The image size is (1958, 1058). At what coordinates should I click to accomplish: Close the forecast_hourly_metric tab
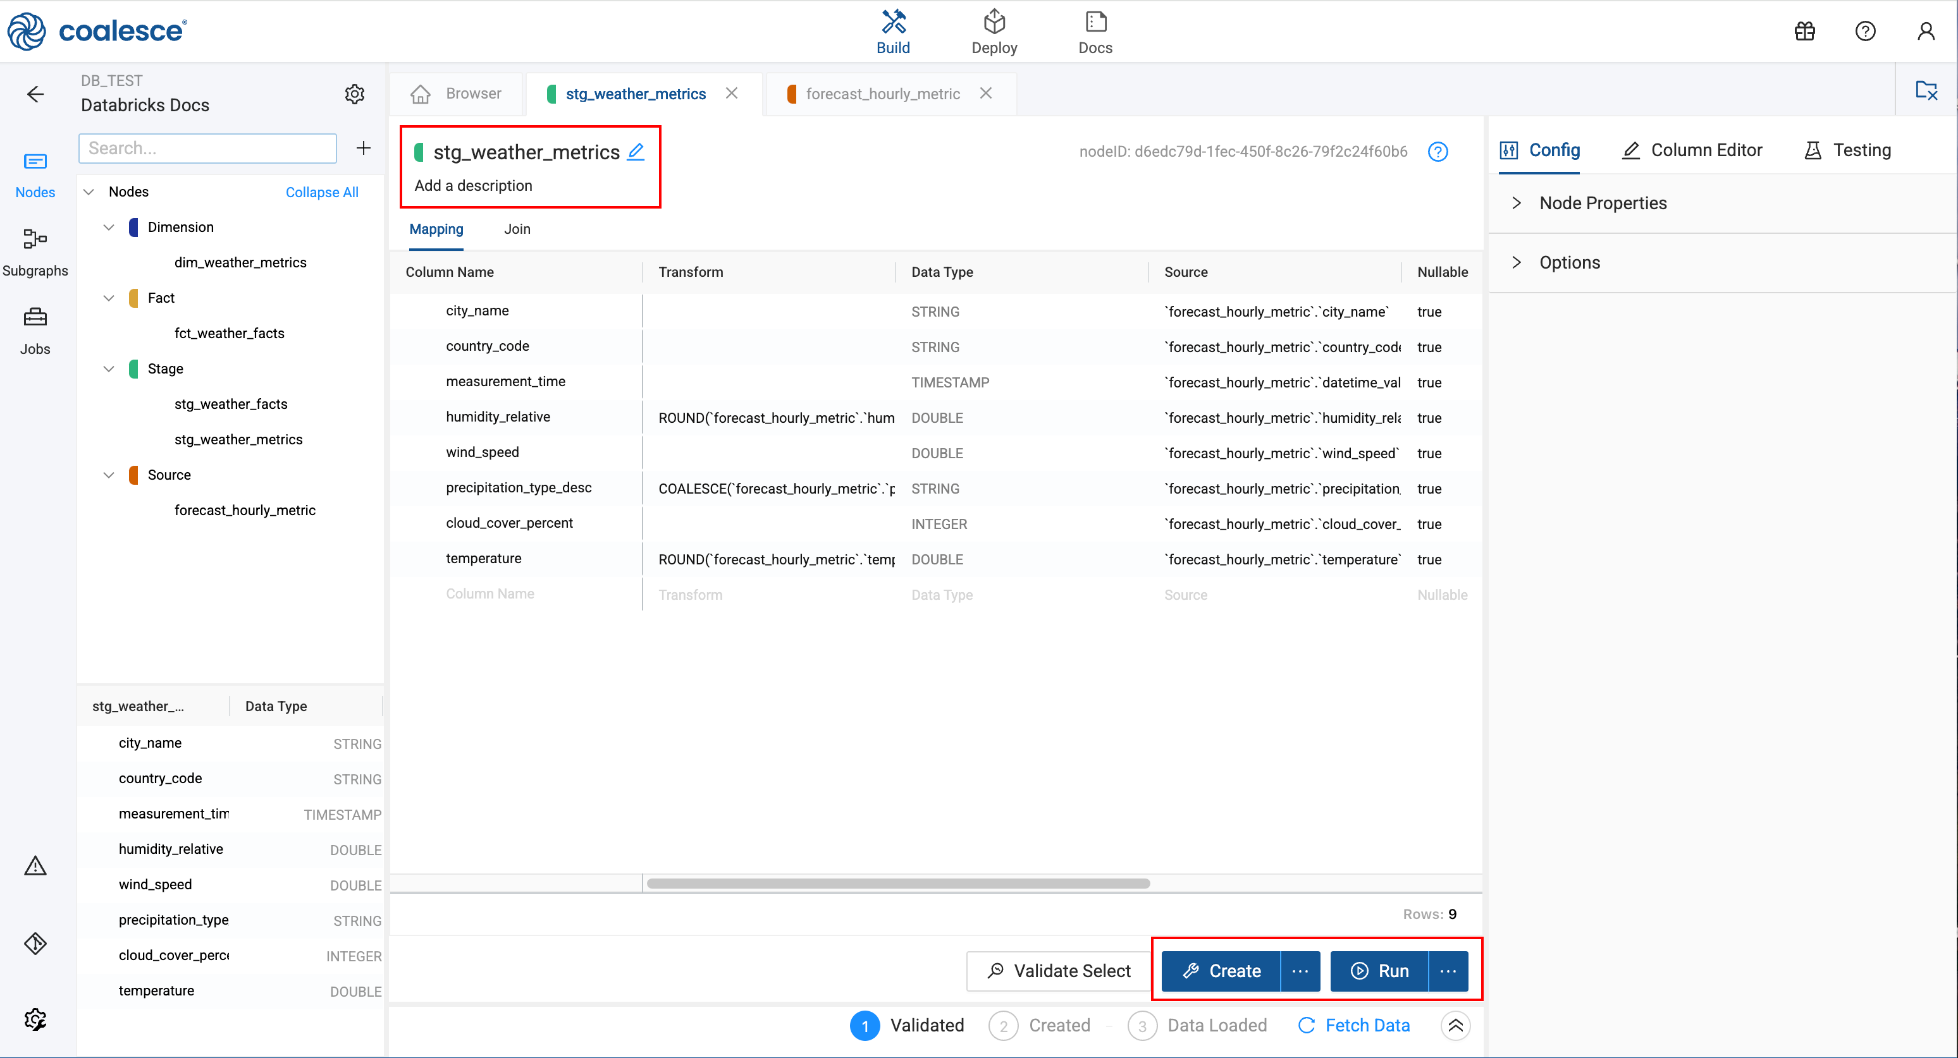pyautogui.click(x=986, y=94)
